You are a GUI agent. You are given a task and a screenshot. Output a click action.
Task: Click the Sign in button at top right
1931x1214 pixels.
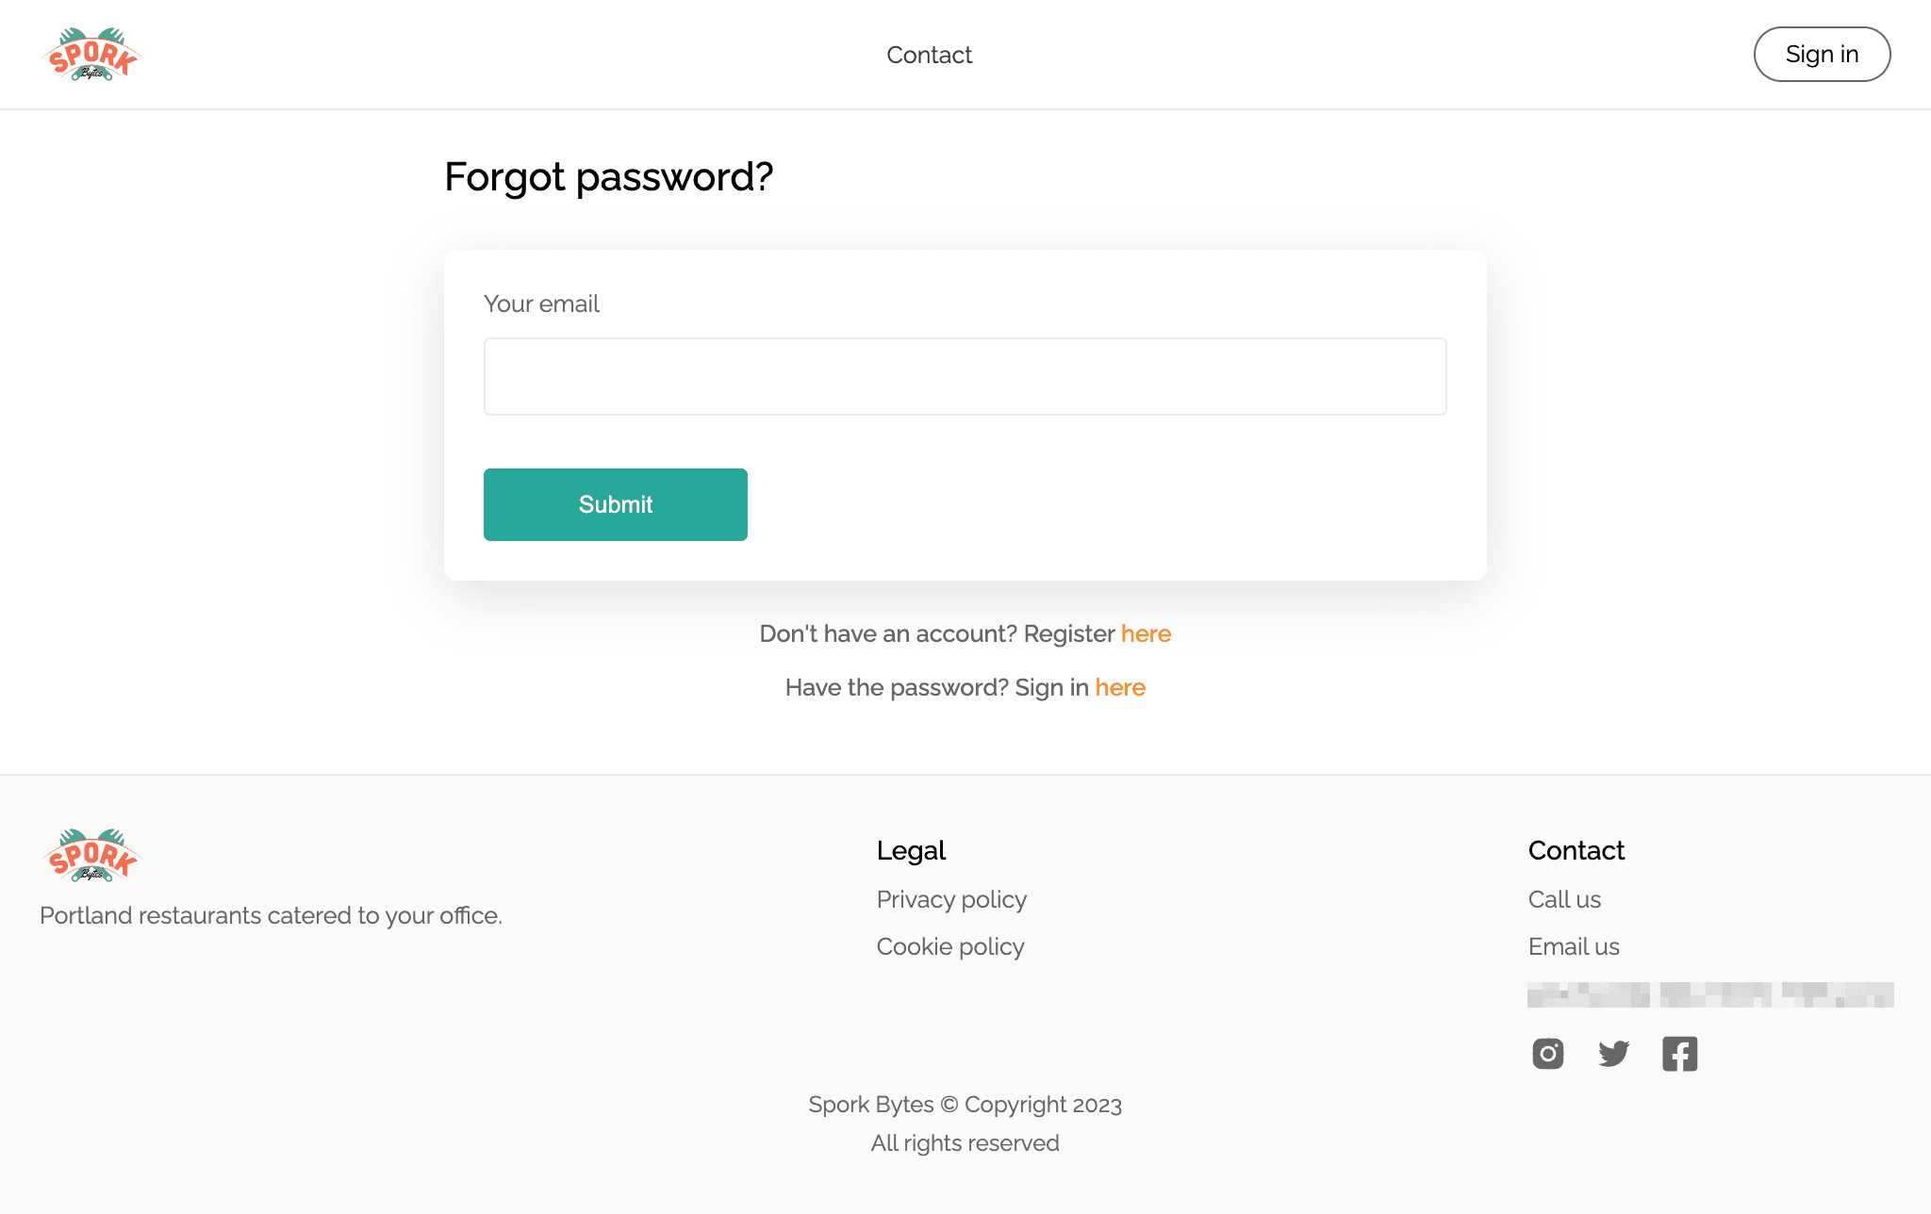coord(1821,54)
